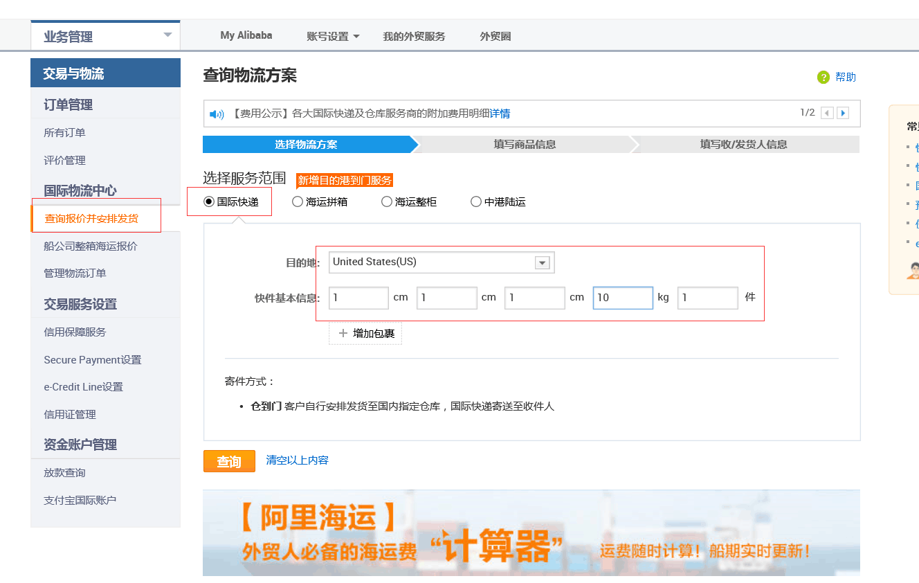
Task: Click the weight input field in kg
Action: [x=623, y=298]
